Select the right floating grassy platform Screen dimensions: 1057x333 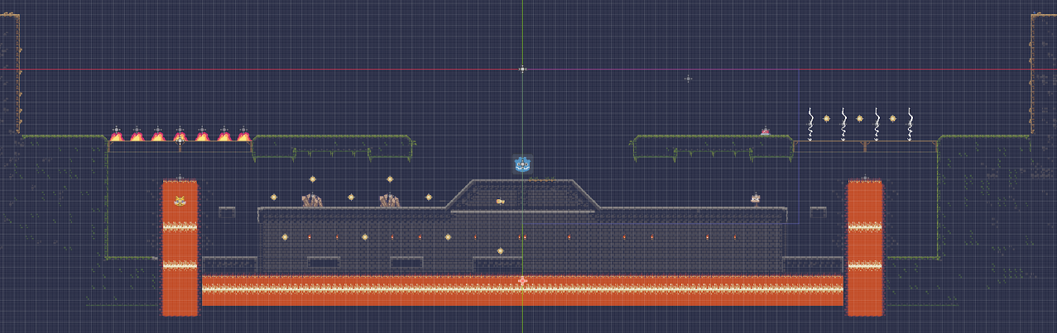coord(712,147)
